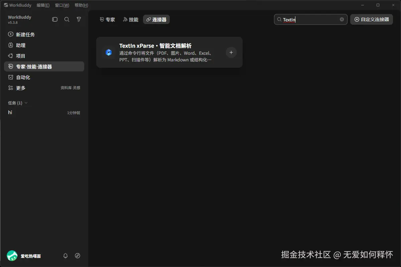Open the TextIn xParse connector logo
Screen dimensions: 401x267
pos(109,52)
